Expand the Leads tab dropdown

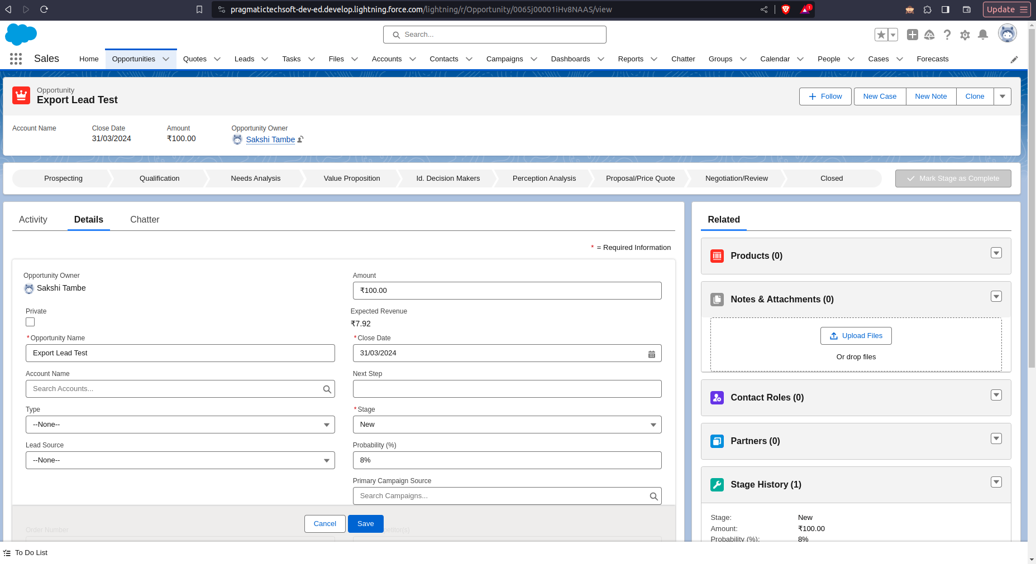click(265, 59)
